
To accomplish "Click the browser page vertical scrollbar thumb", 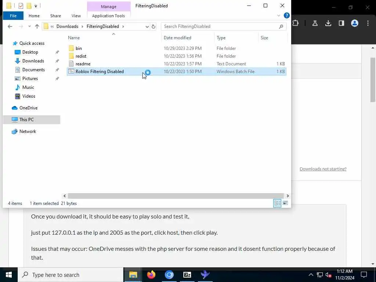I will click(x=373, y=80).
